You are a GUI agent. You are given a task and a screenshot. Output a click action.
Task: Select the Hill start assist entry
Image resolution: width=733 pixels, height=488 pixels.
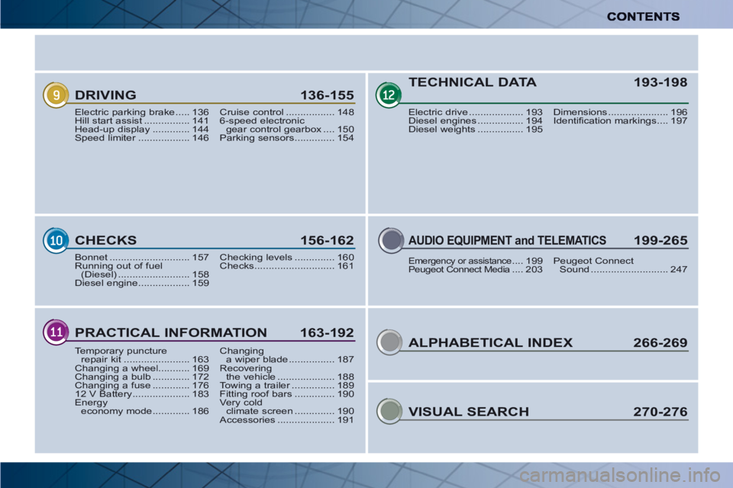[x=142, y=120]
